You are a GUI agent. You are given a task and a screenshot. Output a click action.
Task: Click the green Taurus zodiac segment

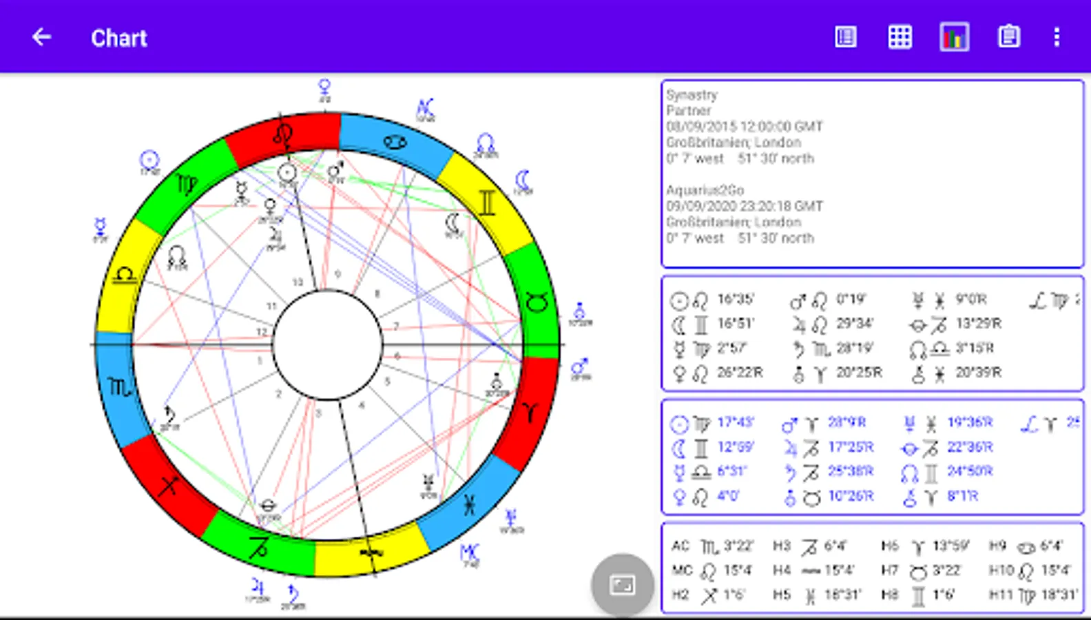click(x=537, y=301)
